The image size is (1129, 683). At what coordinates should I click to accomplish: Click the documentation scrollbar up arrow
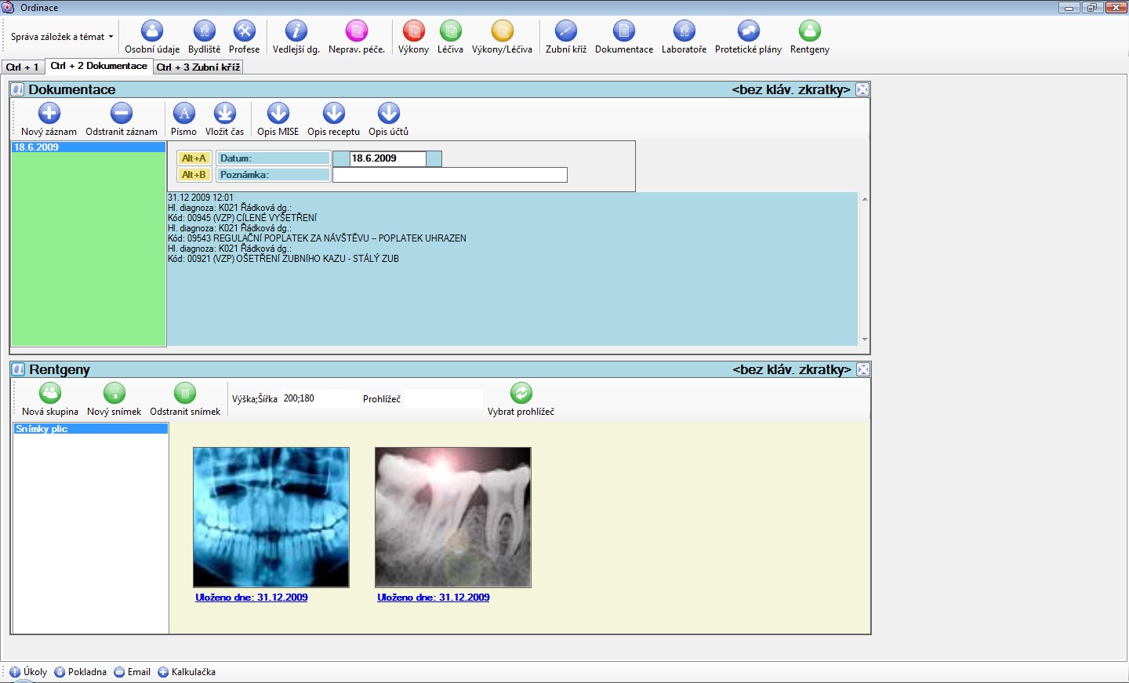tap(865, 199)
